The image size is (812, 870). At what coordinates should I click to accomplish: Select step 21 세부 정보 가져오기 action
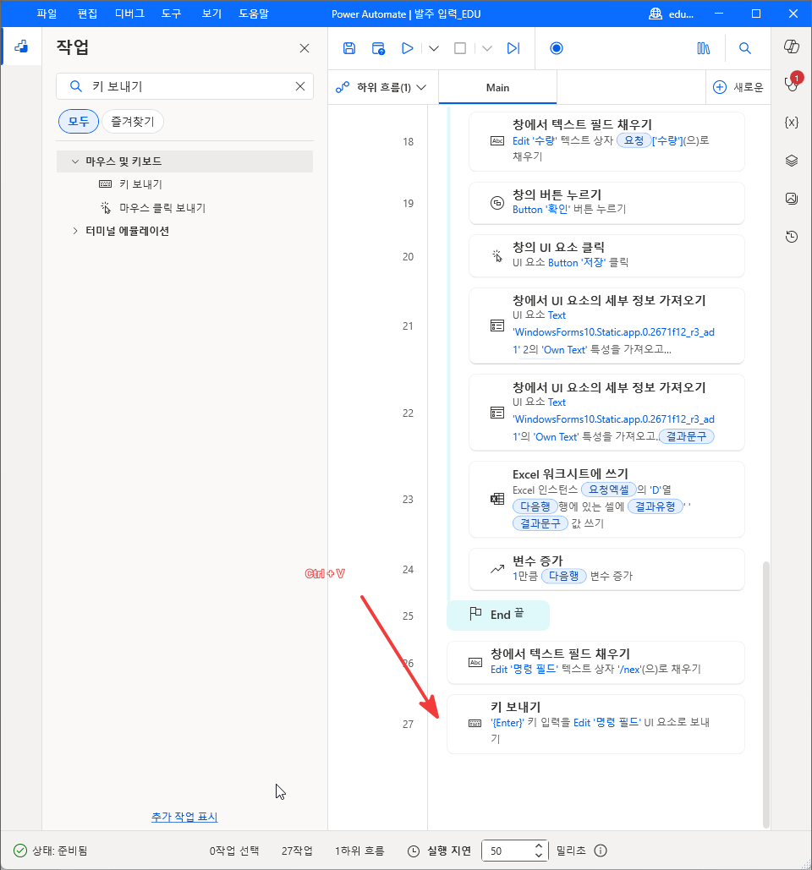click(606, 326)
